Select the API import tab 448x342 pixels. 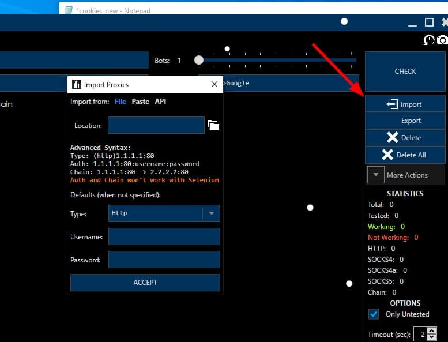160,102
